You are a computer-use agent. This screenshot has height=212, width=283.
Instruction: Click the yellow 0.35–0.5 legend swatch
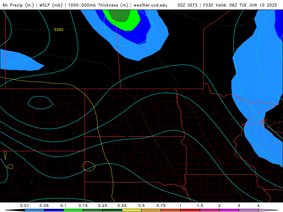tap(132, 210)
